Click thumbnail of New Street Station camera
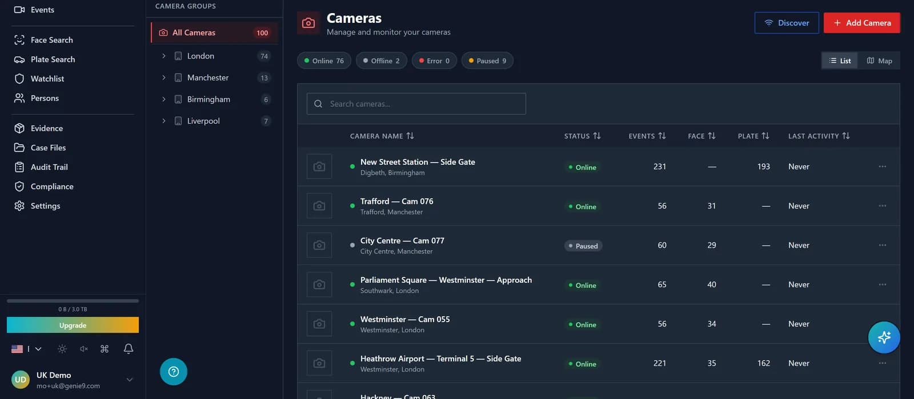Screen dimensions: 914x399 319,166
